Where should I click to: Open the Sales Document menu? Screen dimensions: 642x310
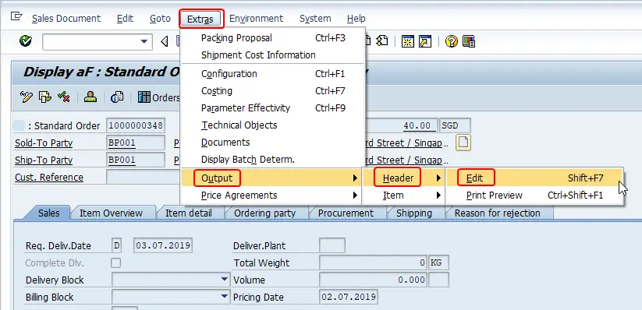pyautogui.click(x=66, y=19)
